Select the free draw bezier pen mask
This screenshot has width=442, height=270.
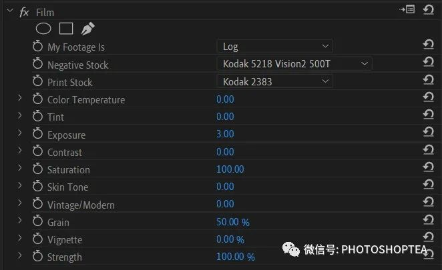[x=87, y=29]
